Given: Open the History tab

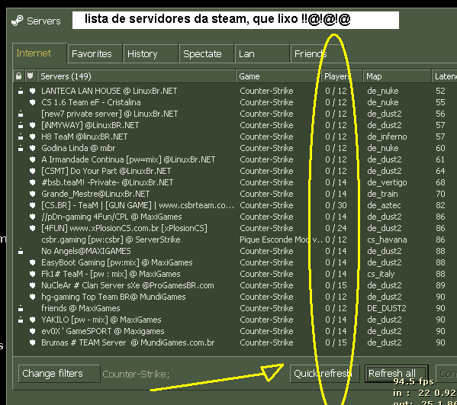Looking at the screenshot, I should 150,54.
